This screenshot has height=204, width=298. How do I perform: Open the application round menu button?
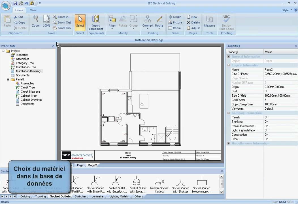click(x=6, y=6)
